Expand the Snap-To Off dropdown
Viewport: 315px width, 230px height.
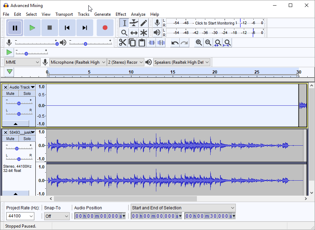tap(57, 216)
